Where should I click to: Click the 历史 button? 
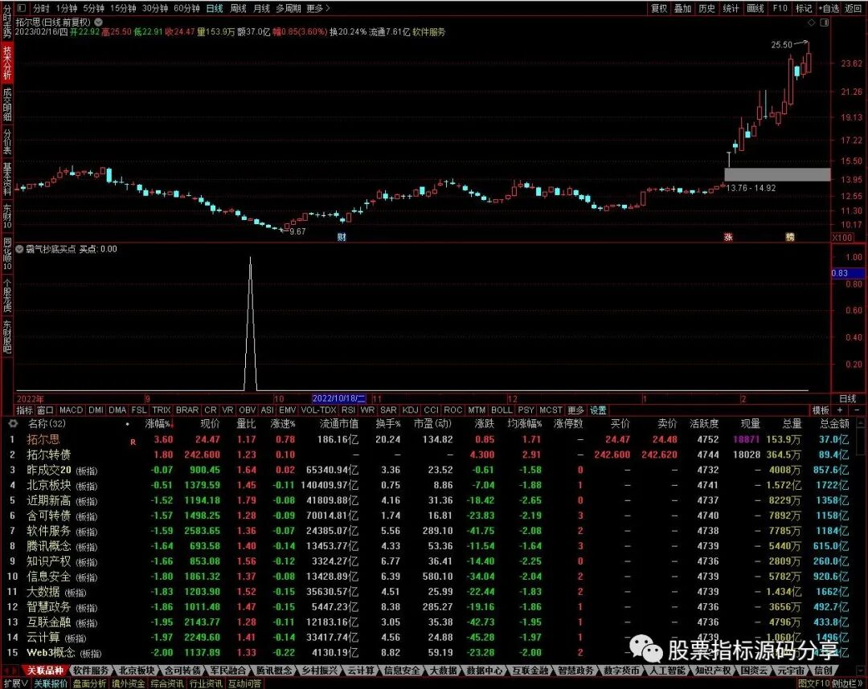click(x=707, y=8)
